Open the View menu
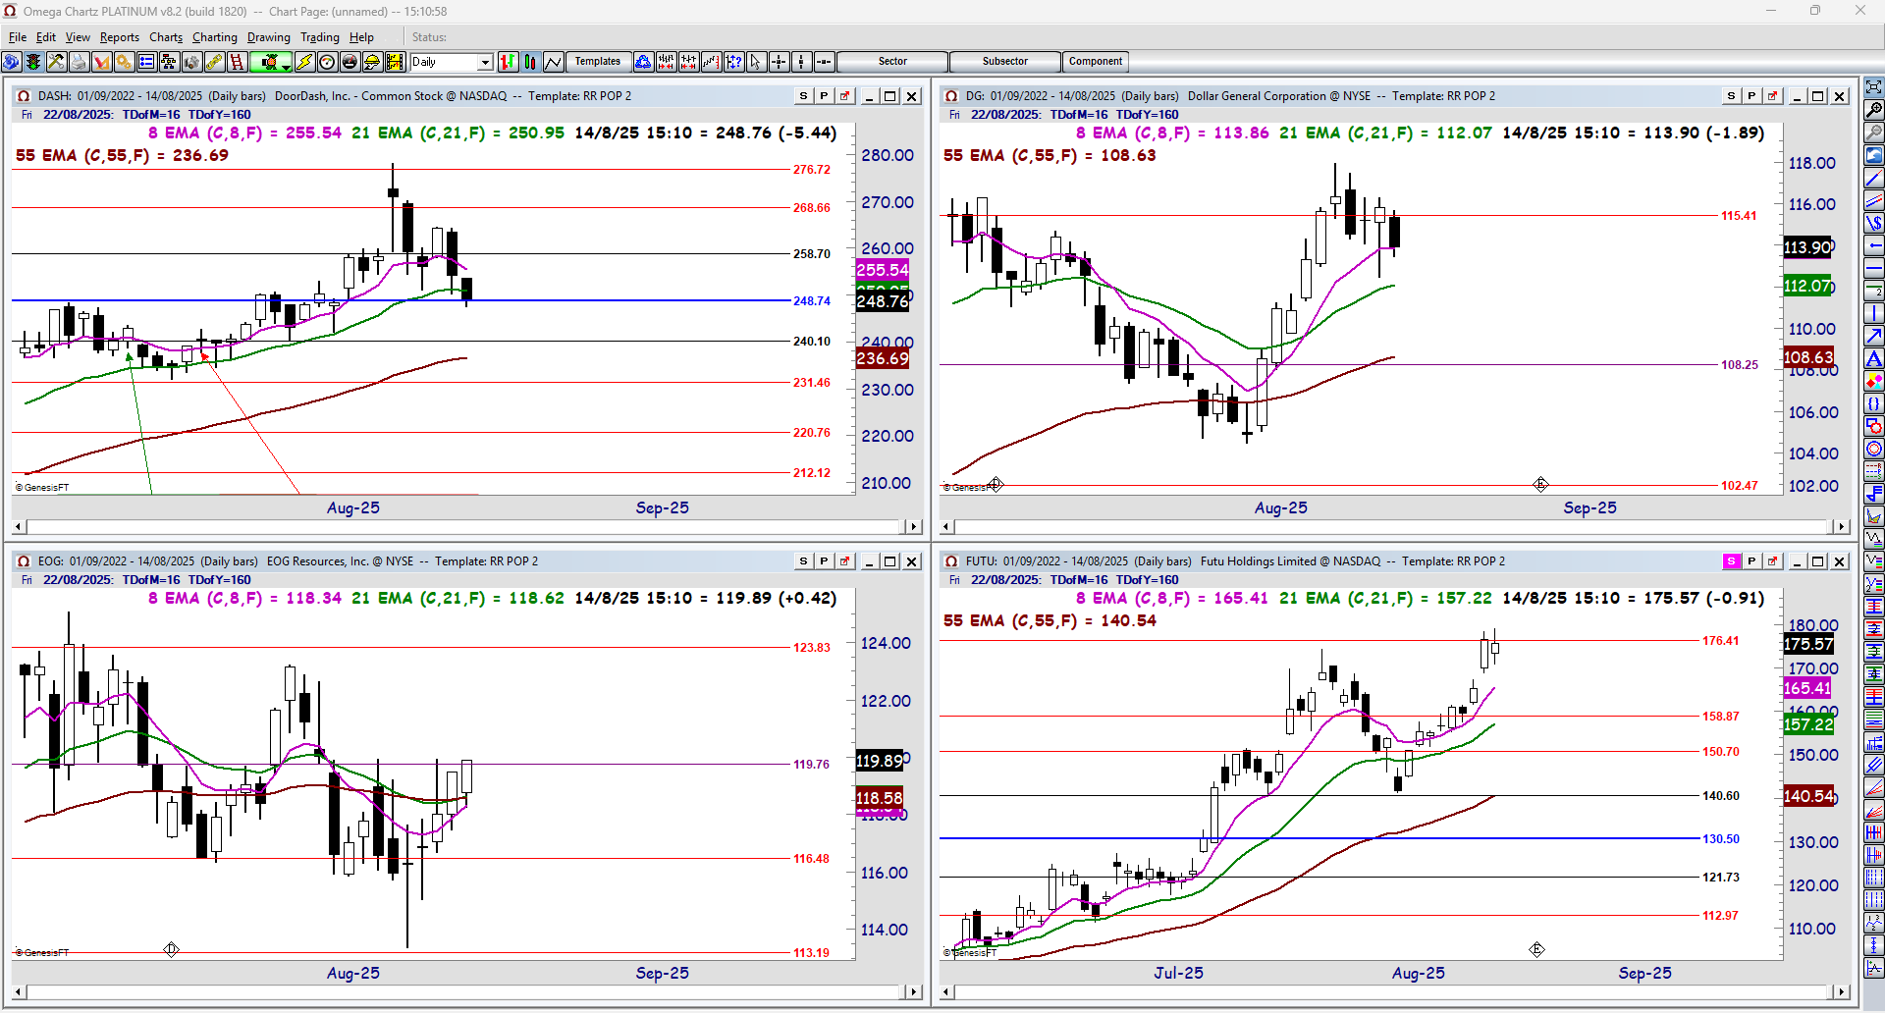 (78, 37)
